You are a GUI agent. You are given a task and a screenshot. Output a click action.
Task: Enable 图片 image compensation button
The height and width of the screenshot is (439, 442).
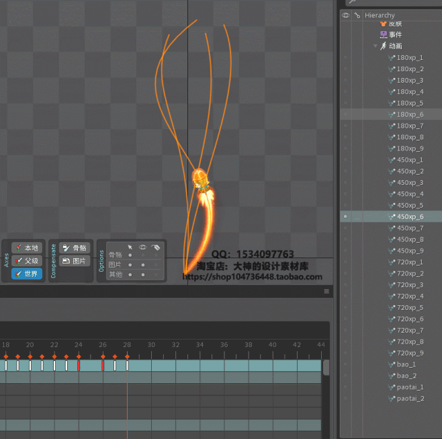click(75, 261)
